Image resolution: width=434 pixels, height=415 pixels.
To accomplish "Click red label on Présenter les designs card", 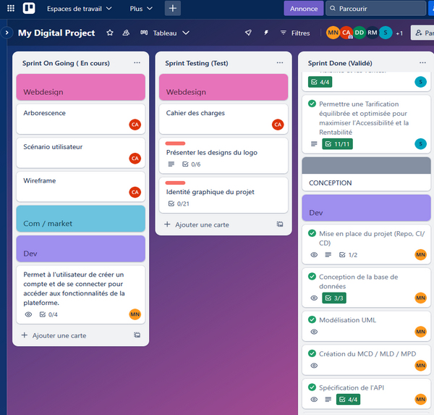I will click(x=175, y=143).
